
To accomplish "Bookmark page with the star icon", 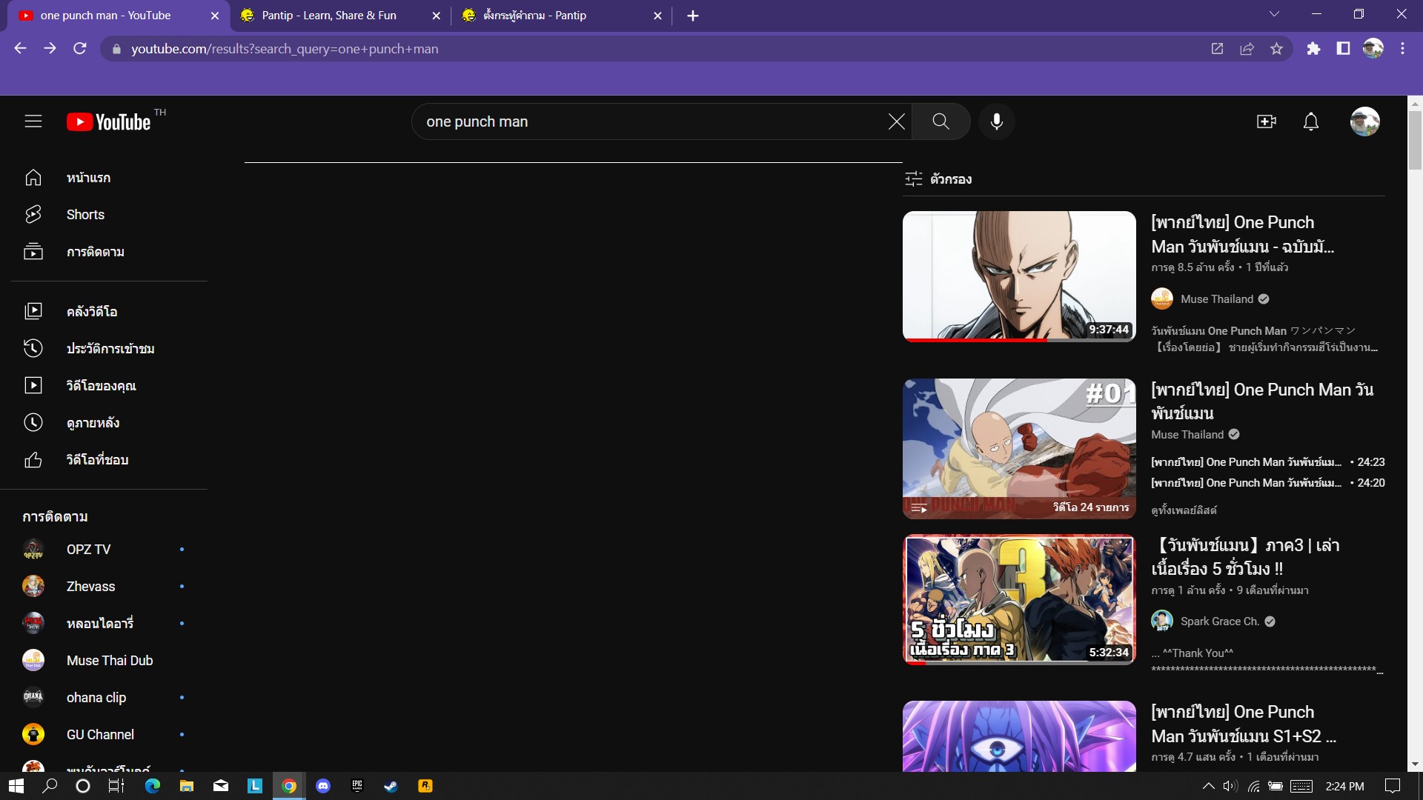I will pos(1276,49).
